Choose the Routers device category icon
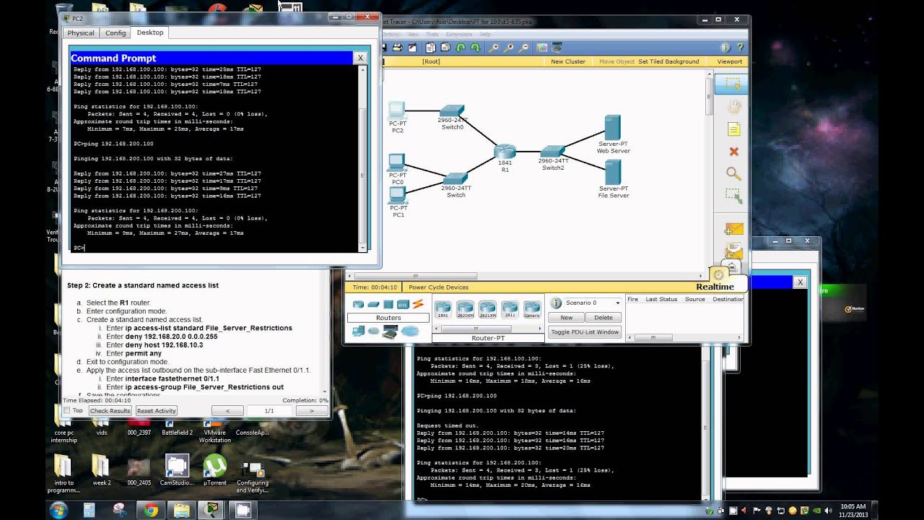 pyautogui.click(x=358, y=304)
